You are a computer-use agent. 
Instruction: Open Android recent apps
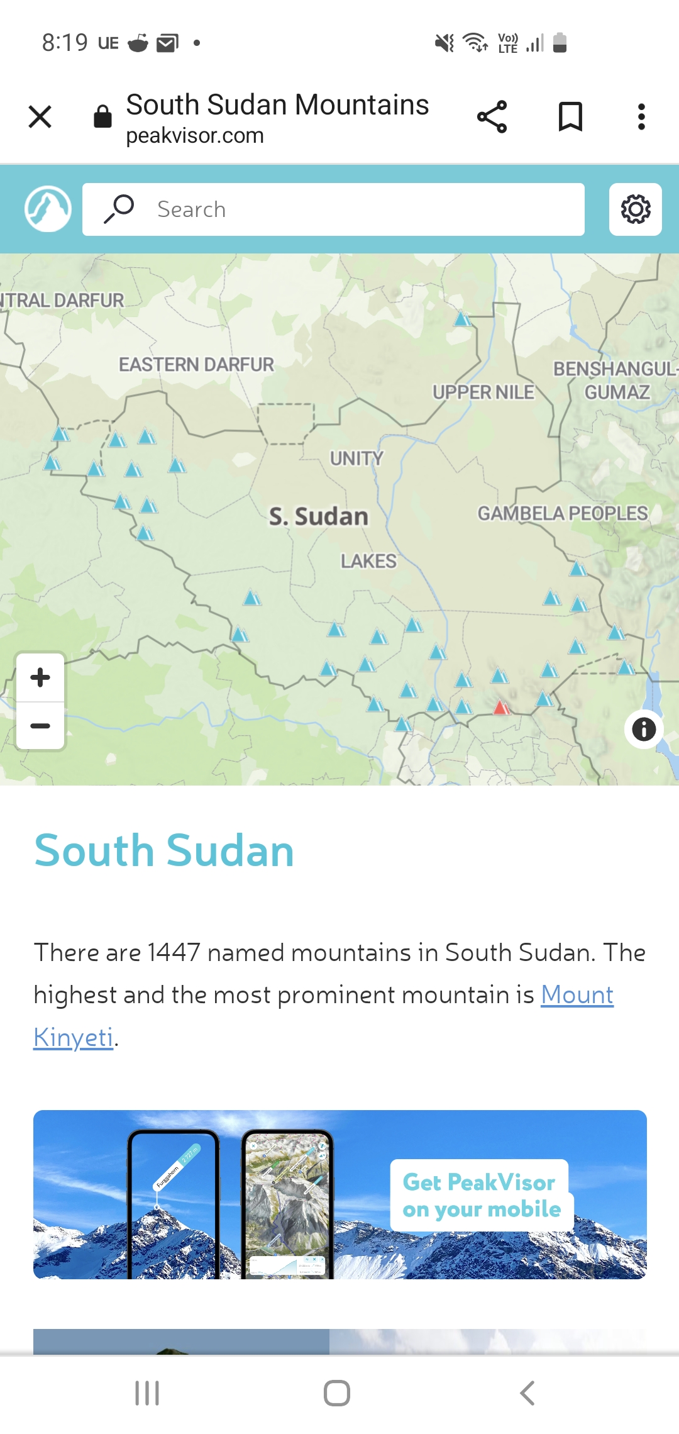(x=147, y=1393)
